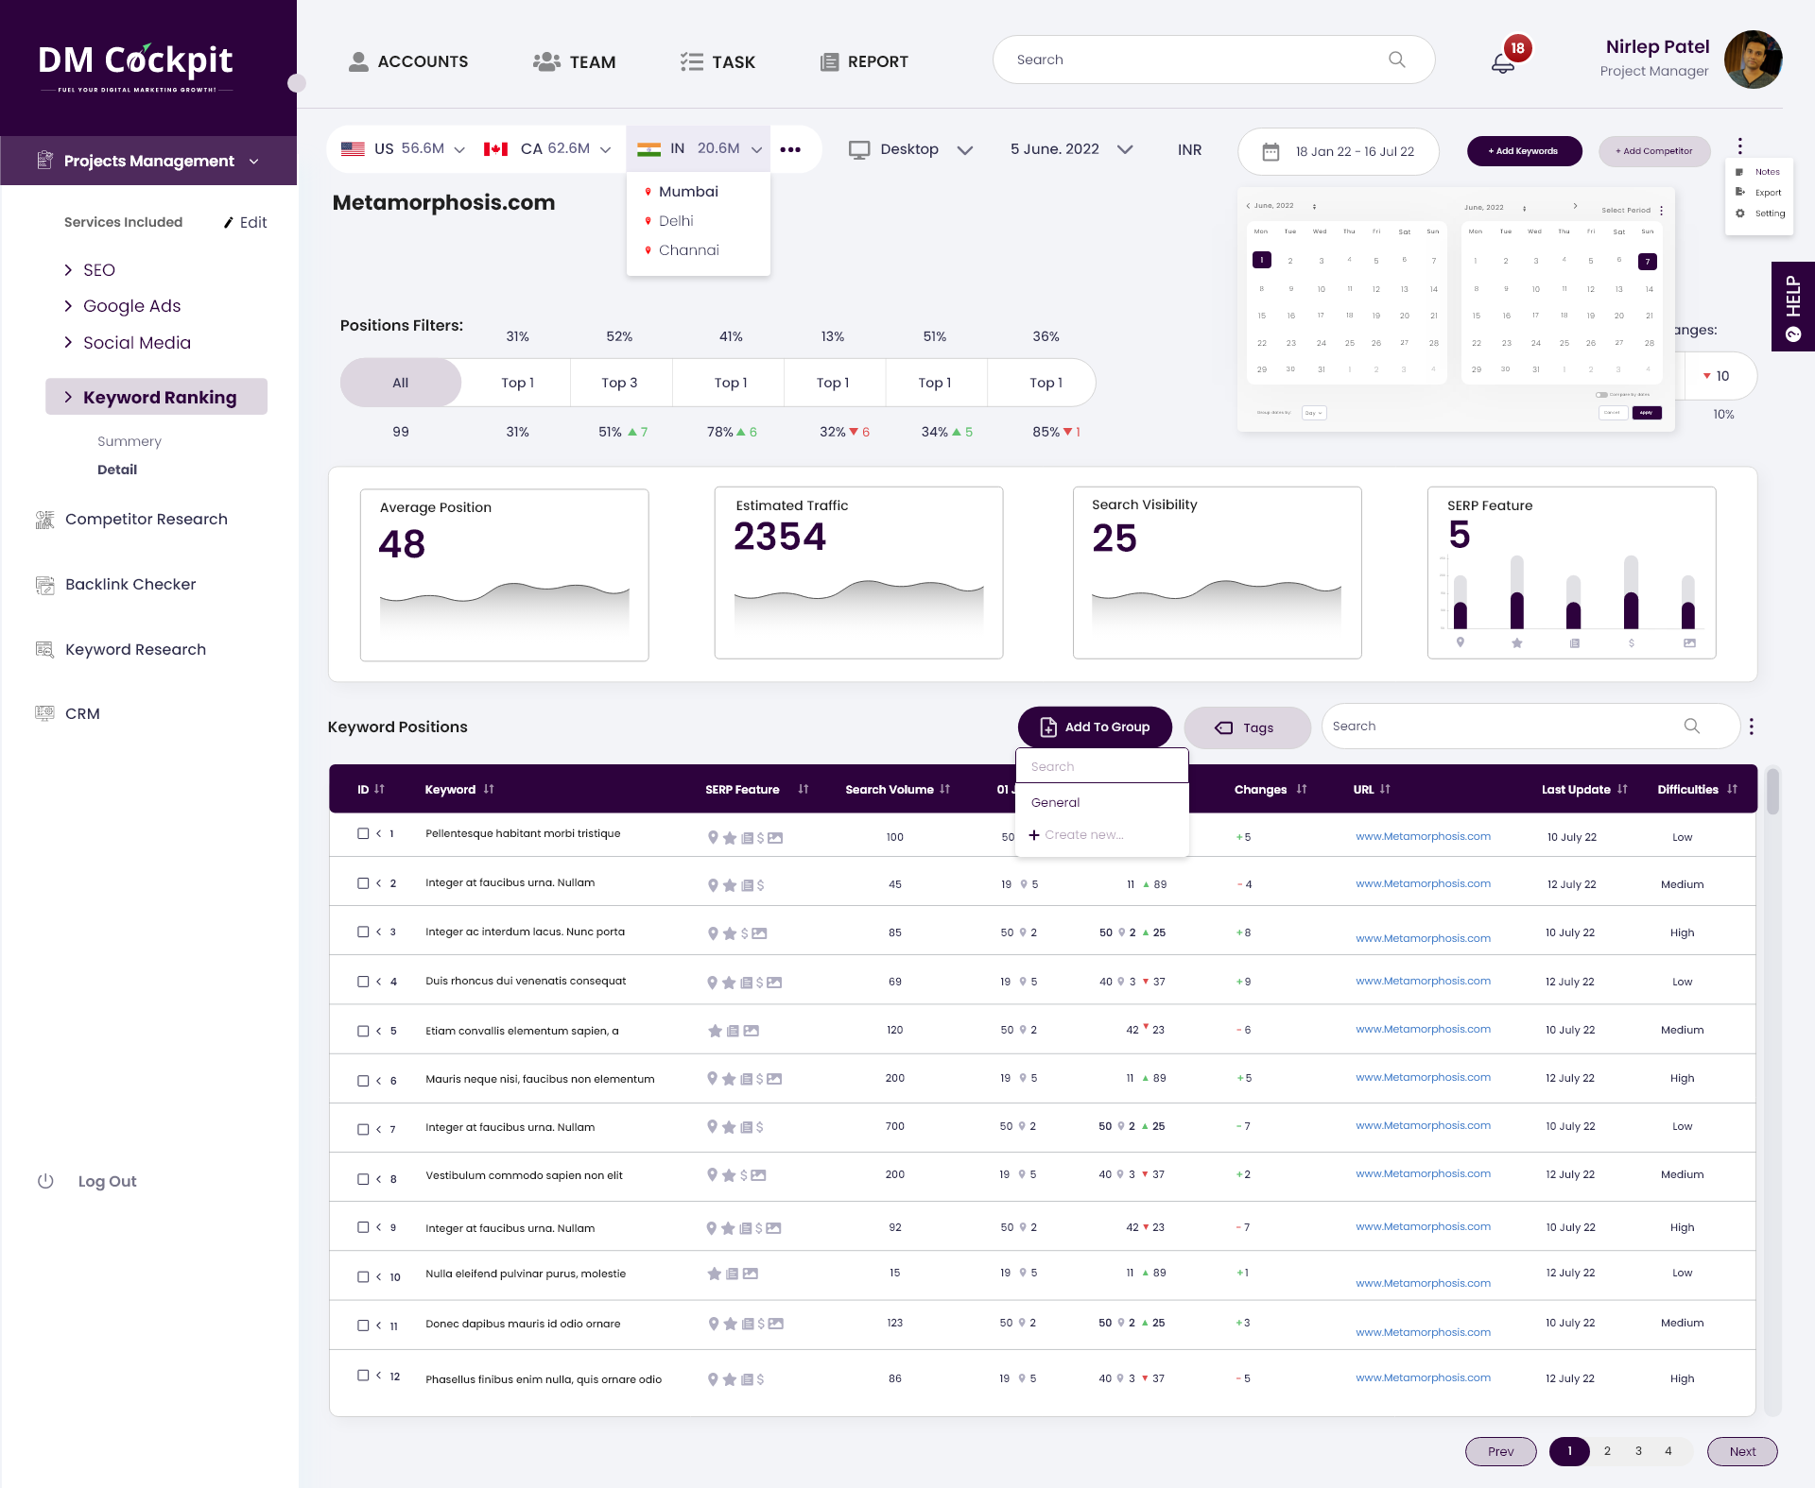Click the notifications bell icon
Image resolution: width=1815 pixels, height=1488 pixels.
coord(1502,63)
